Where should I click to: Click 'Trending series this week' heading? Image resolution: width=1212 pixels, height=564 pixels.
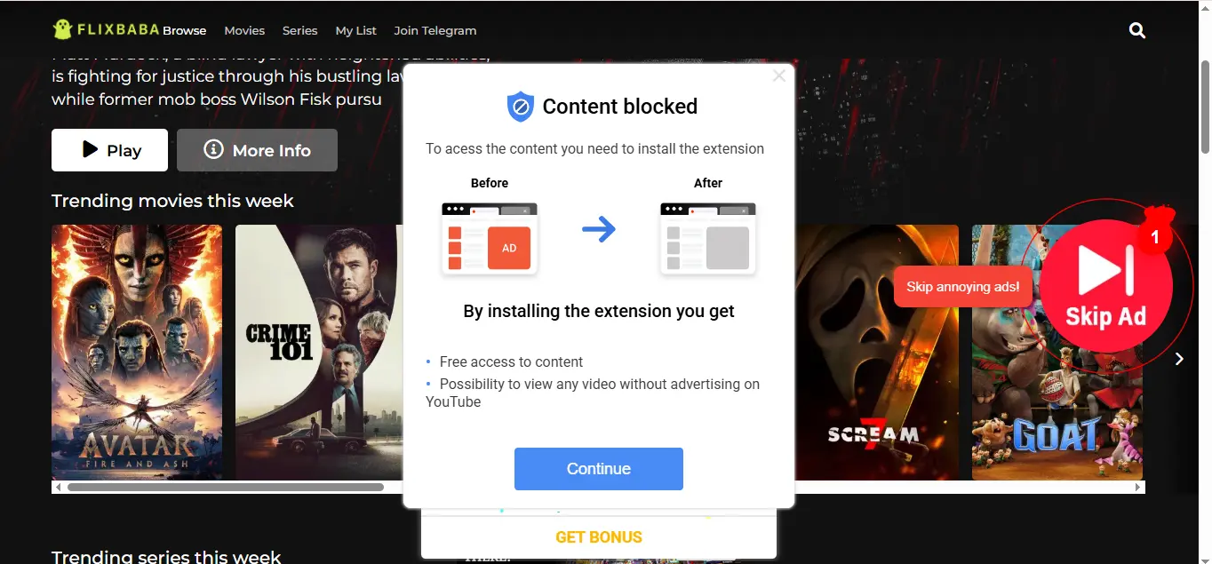[x=166, y=557]
